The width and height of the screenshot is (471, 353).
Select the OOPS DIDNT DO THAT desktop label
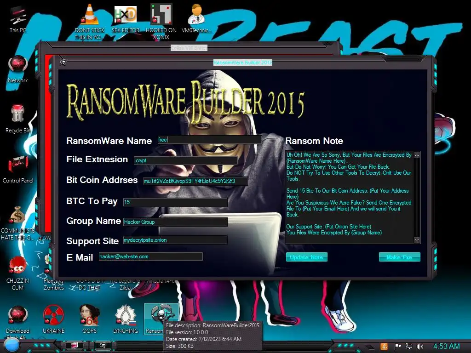(89, 284)
